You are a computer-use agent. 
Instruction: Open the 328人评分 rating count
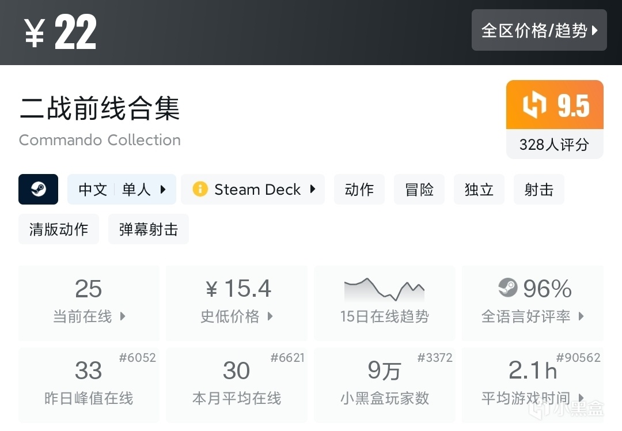(554, 145)
